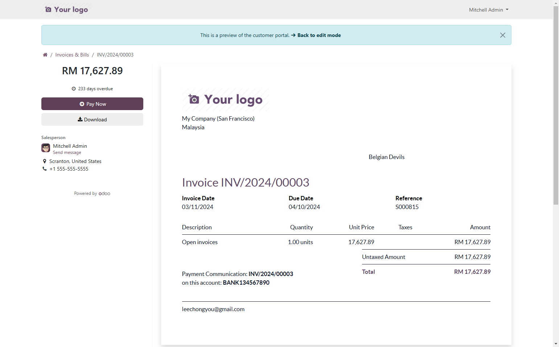Click the Unit Price value 17,627.89
The width and height of the screenshot is (559, 347).
pos(361,242)
